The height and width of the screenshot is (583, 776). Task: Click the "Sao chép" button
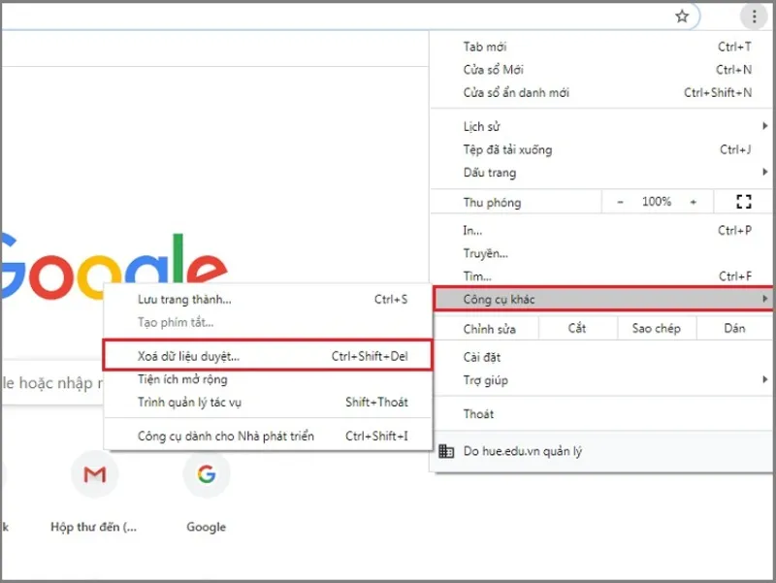click(657, 328)
